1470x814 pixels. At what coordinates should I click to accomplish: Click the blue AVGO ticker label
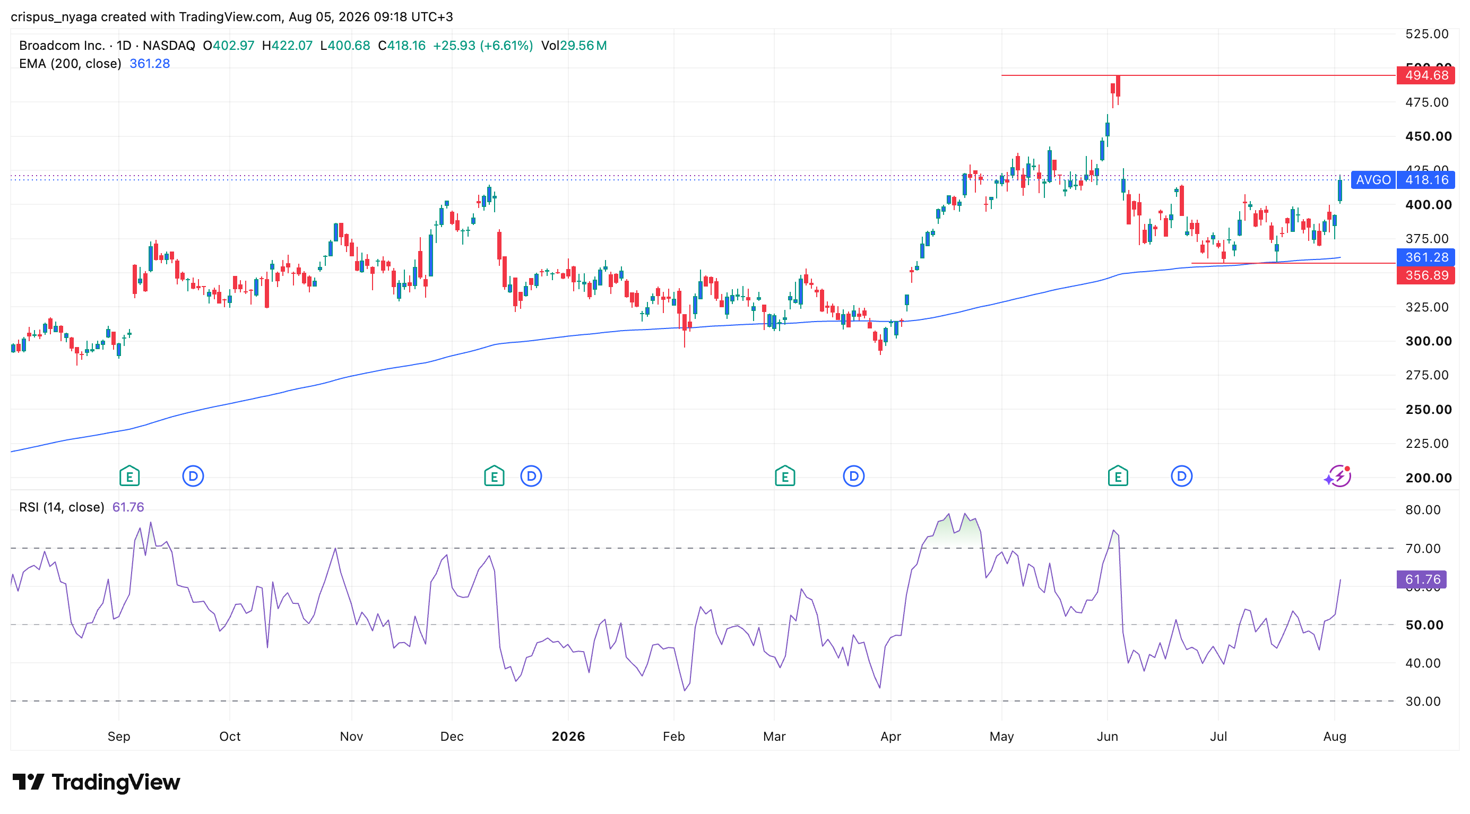(x=1373, y=180)
